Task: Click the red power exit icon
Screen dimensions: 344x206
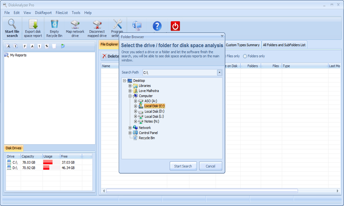Action: tap(175, 26)
